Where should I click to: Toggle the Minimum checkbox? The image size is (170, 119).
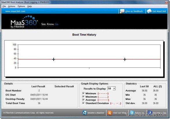tap(83, 93)
